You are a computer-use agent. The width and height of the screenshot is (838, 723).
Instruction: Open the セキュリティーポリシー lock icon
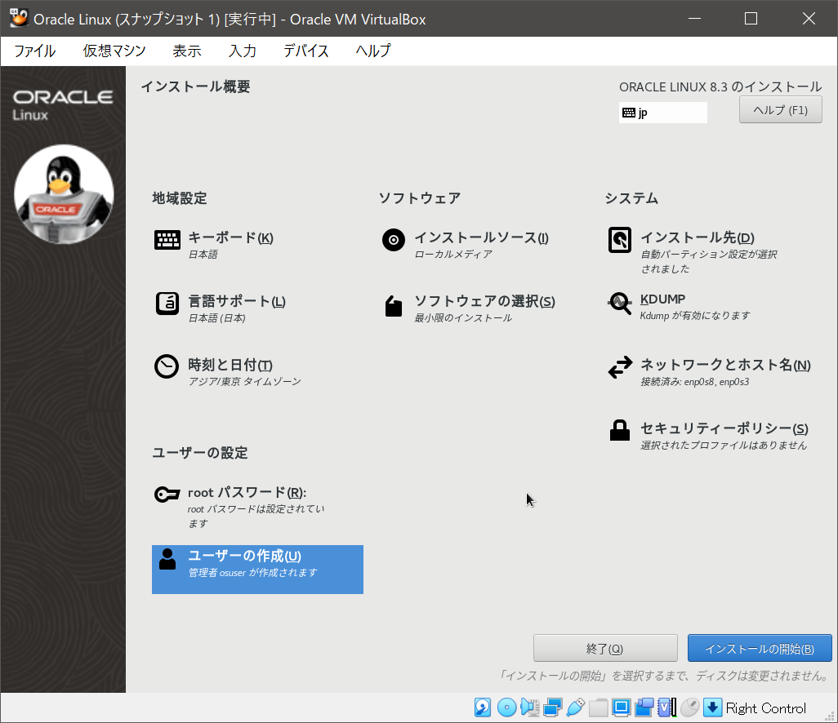pyautogui.click(x=620, y=430)
